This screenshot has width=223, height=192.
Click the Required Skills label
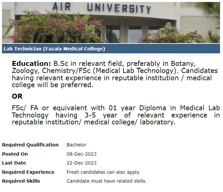click(21, 181)
